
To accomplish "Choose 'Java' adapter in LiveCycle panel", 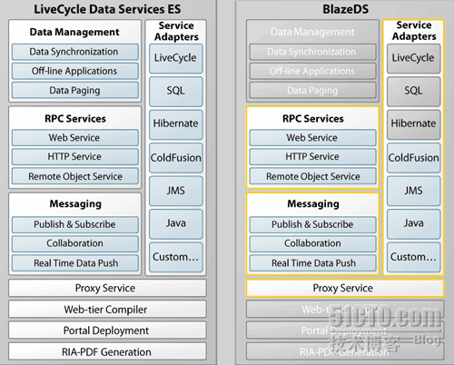I will point(176,224).
